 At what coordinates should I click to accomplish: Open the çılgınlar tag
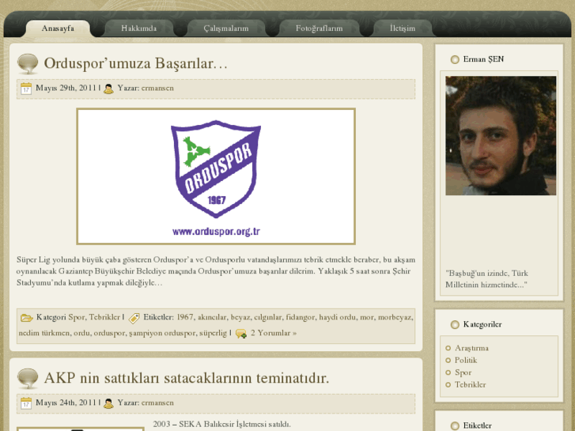(x=268, y=317)
